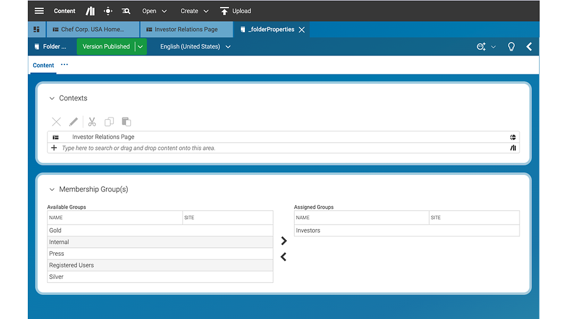The image size is (568, 319).
Task: Collapse the Membership Group(s) section
Action: tap(52, 190)
